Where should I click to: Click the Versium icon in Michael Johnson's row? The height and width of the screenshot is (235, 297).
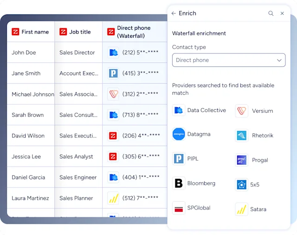pos(113,94)
